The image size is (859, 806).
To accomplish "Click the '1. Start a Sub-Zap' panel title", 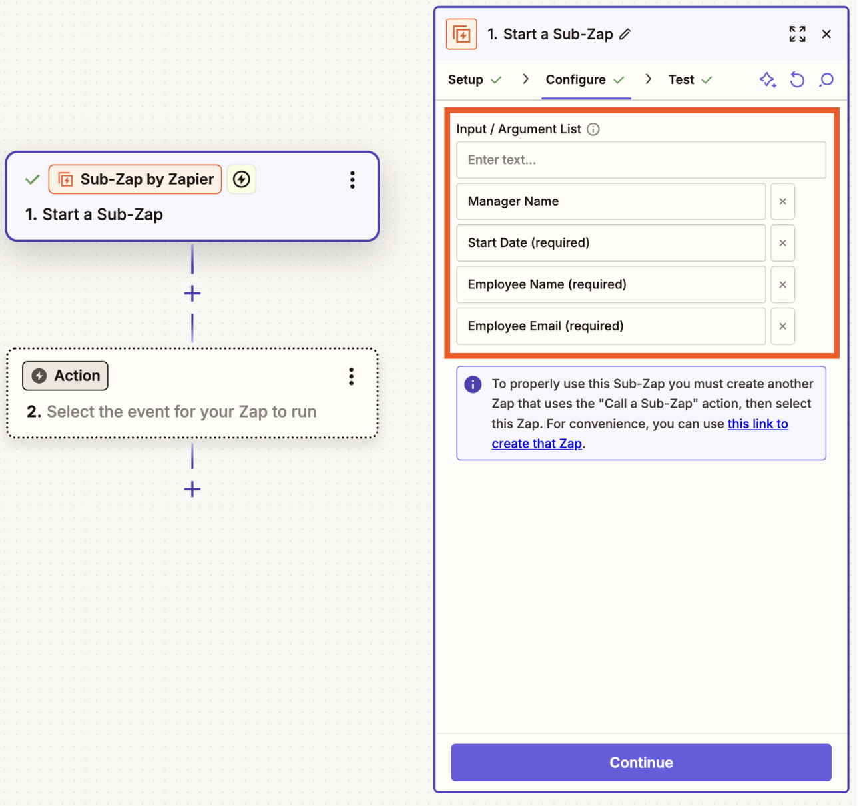I will [x=550, y=34].
